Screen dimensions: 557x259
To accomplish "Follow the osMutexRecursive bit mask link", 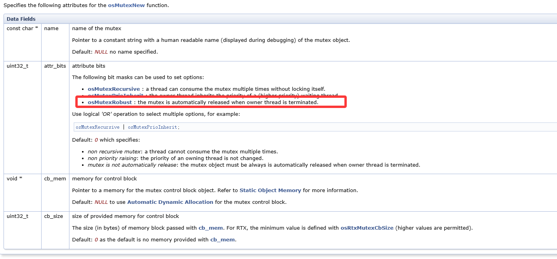I will click(113, 89).
